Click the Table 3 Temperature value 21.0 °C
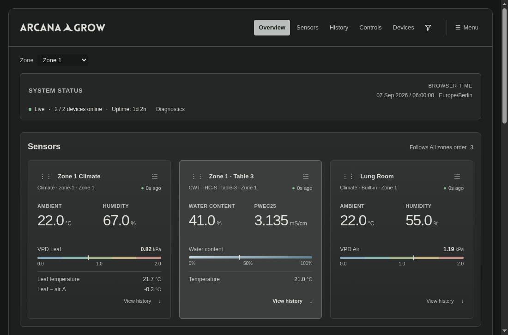This screenshot has height=335, width=508. [303, 279]
